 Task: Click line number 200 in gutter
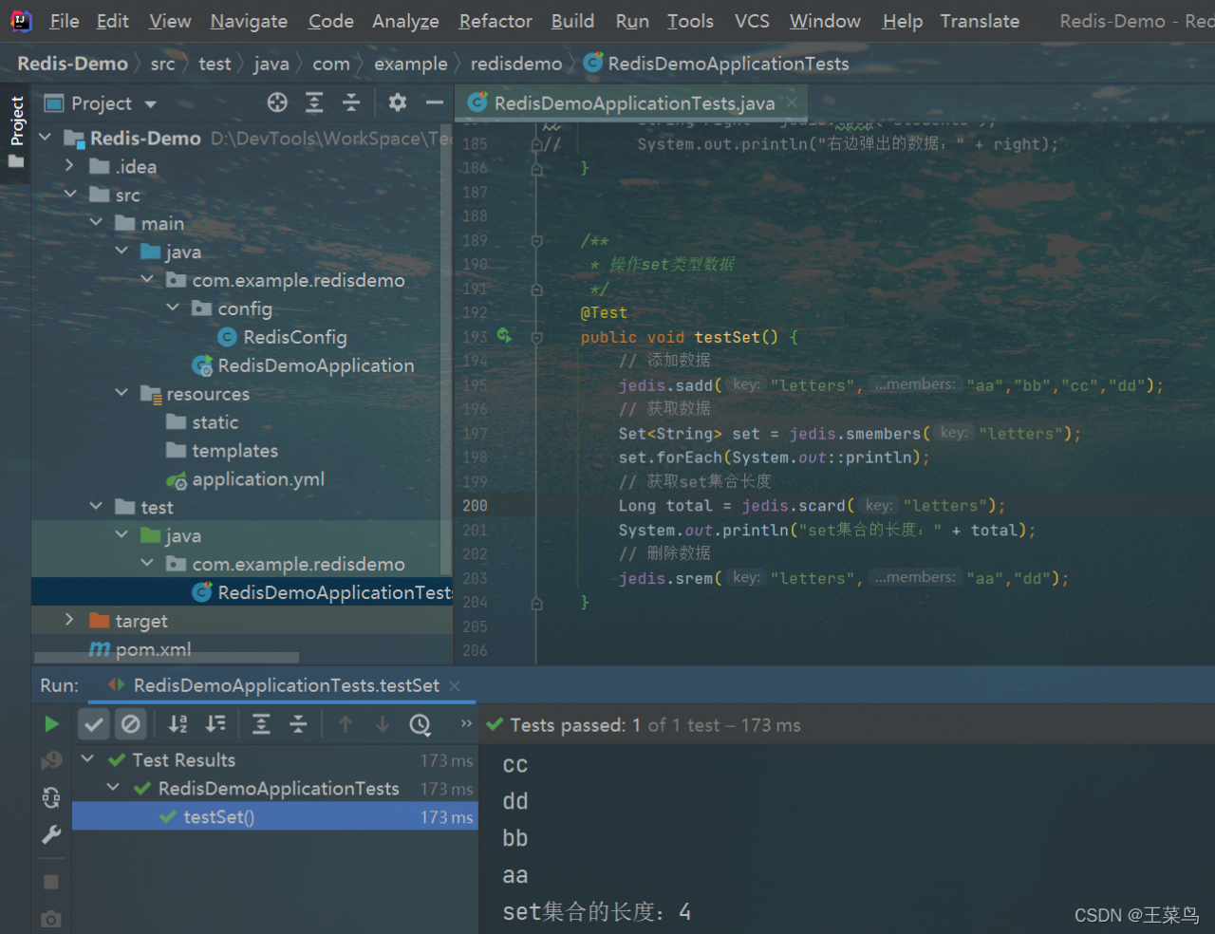point(475,506)
